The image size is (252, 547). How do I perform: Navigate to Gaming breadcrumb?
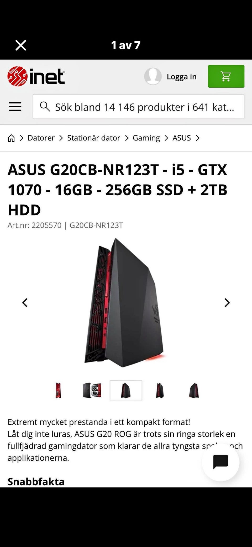coord(146,138)
